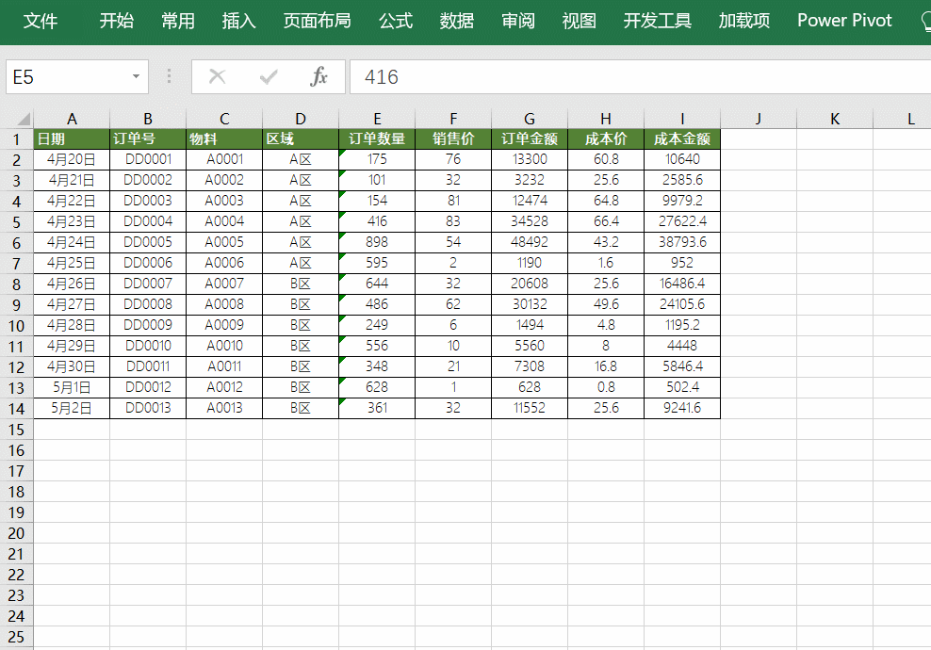Click the 订单金额 header cell
The image size is (931, 650).
pos(530,138)
